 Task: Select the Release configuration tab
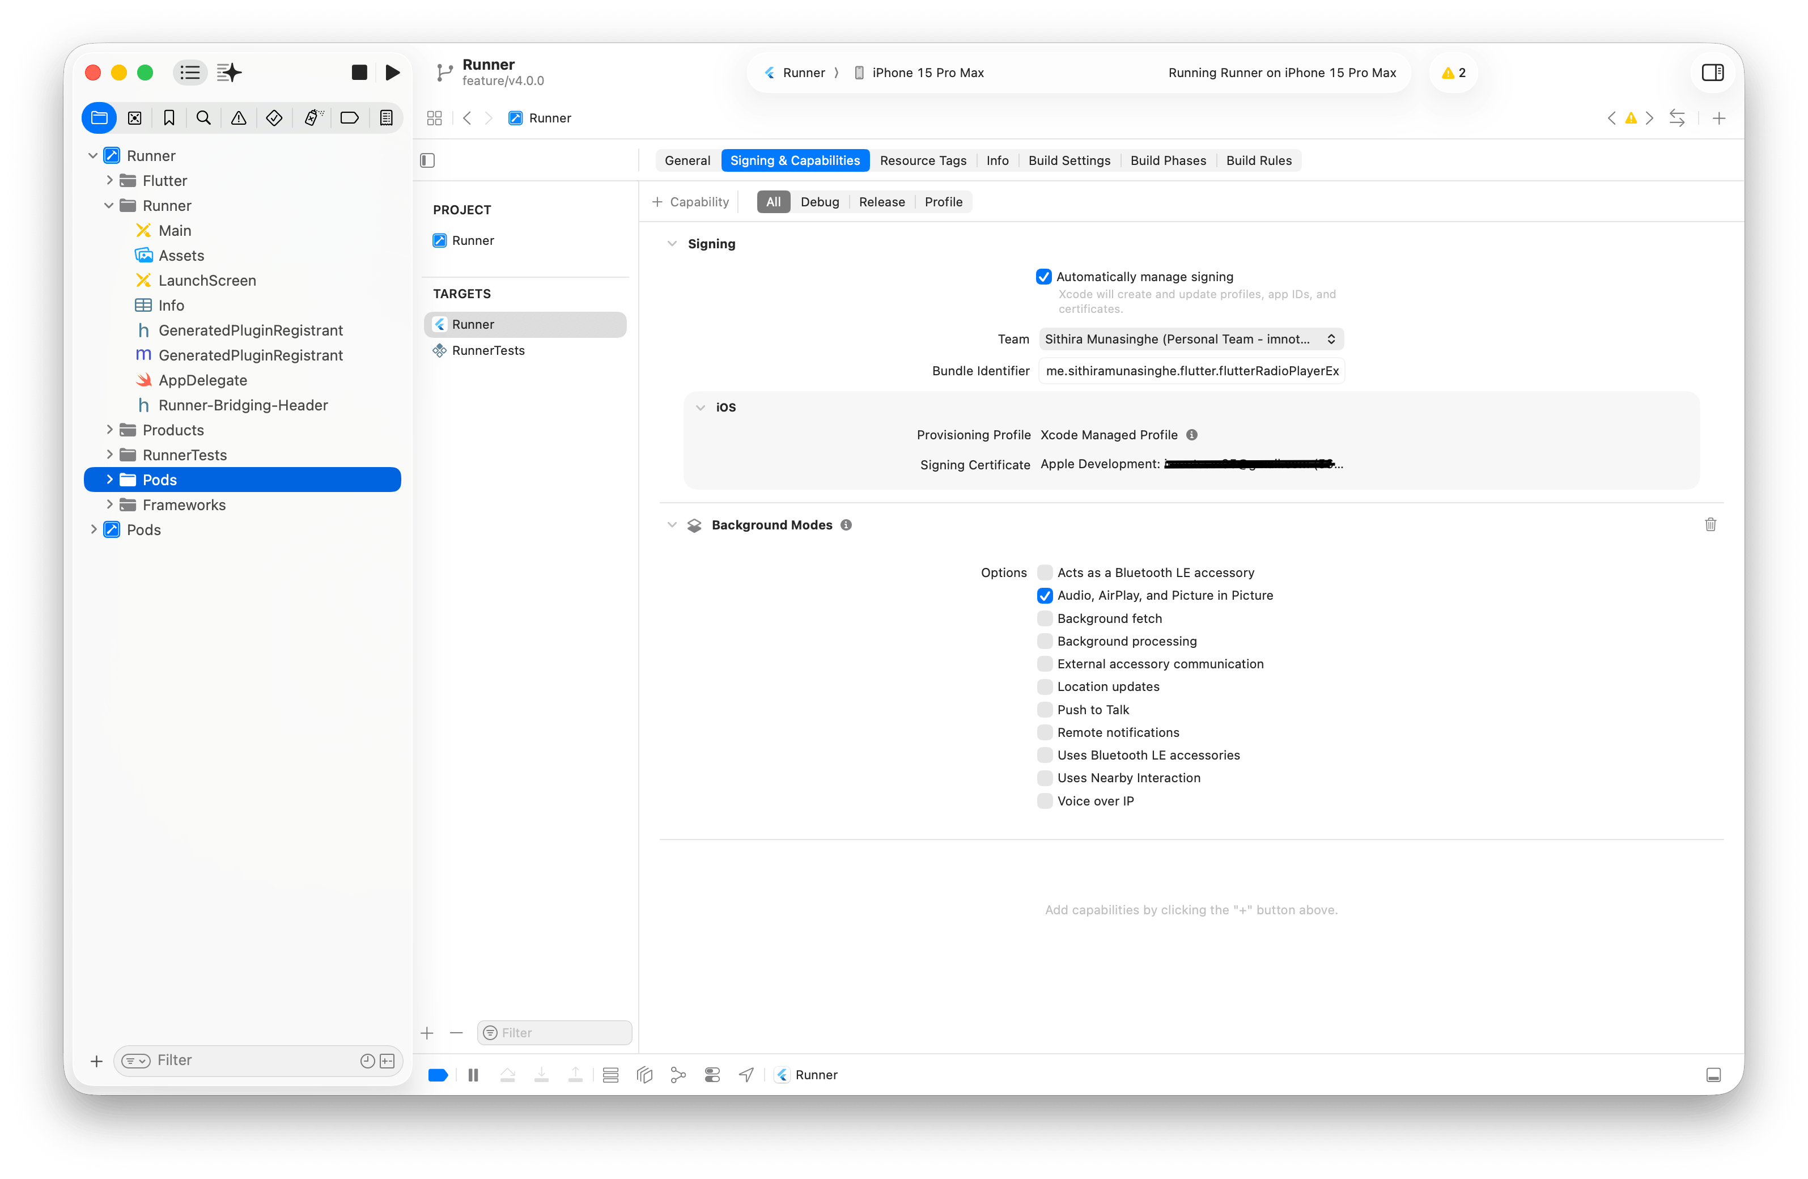tap(881, 201)
